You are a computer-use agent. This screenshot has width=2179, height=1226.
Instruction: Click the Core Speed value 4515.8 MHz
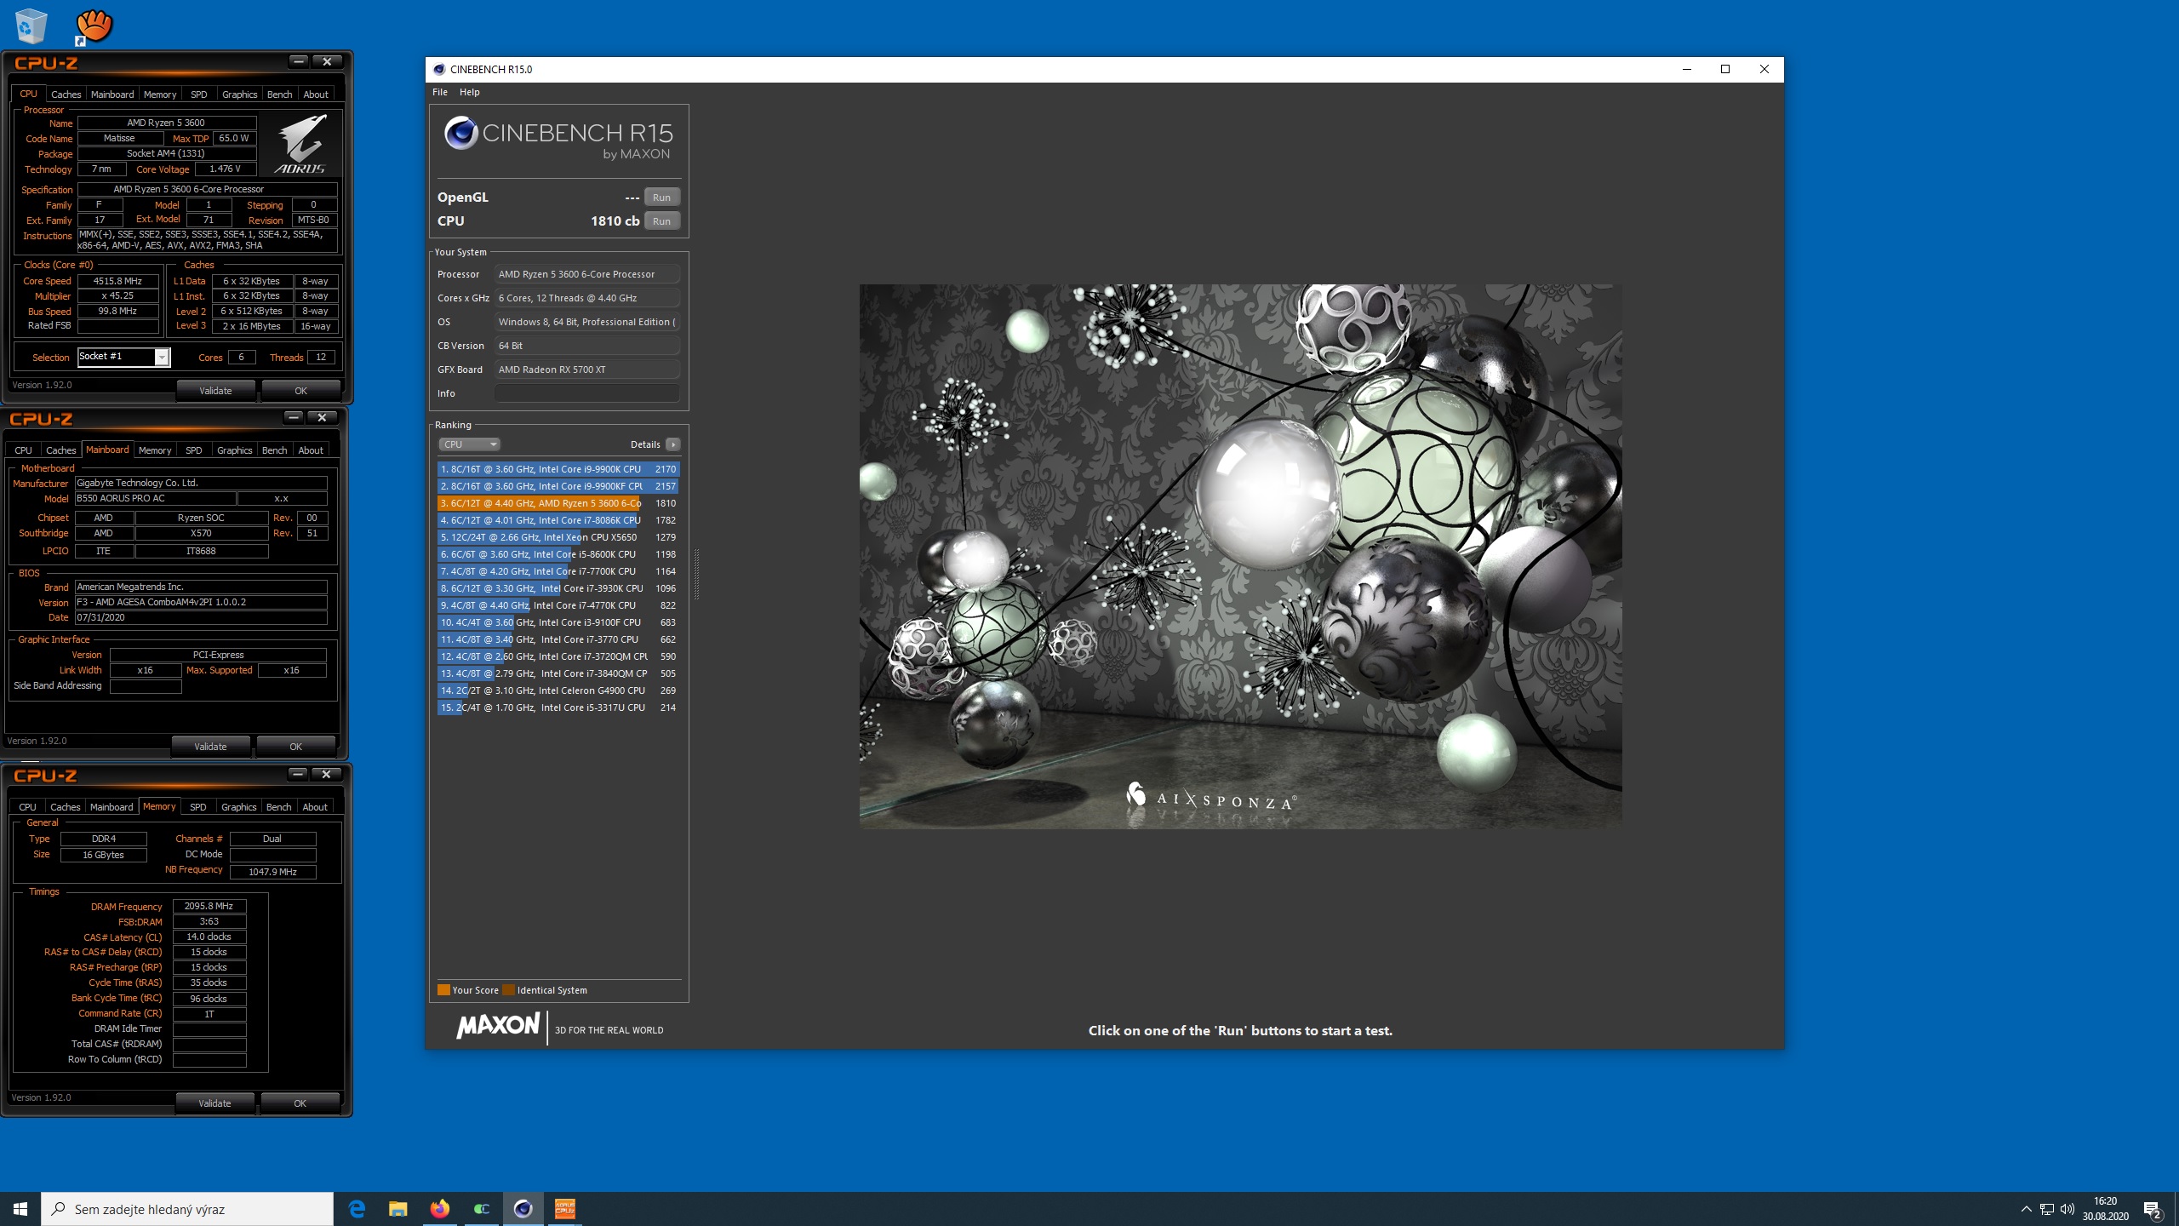[117, 281]
